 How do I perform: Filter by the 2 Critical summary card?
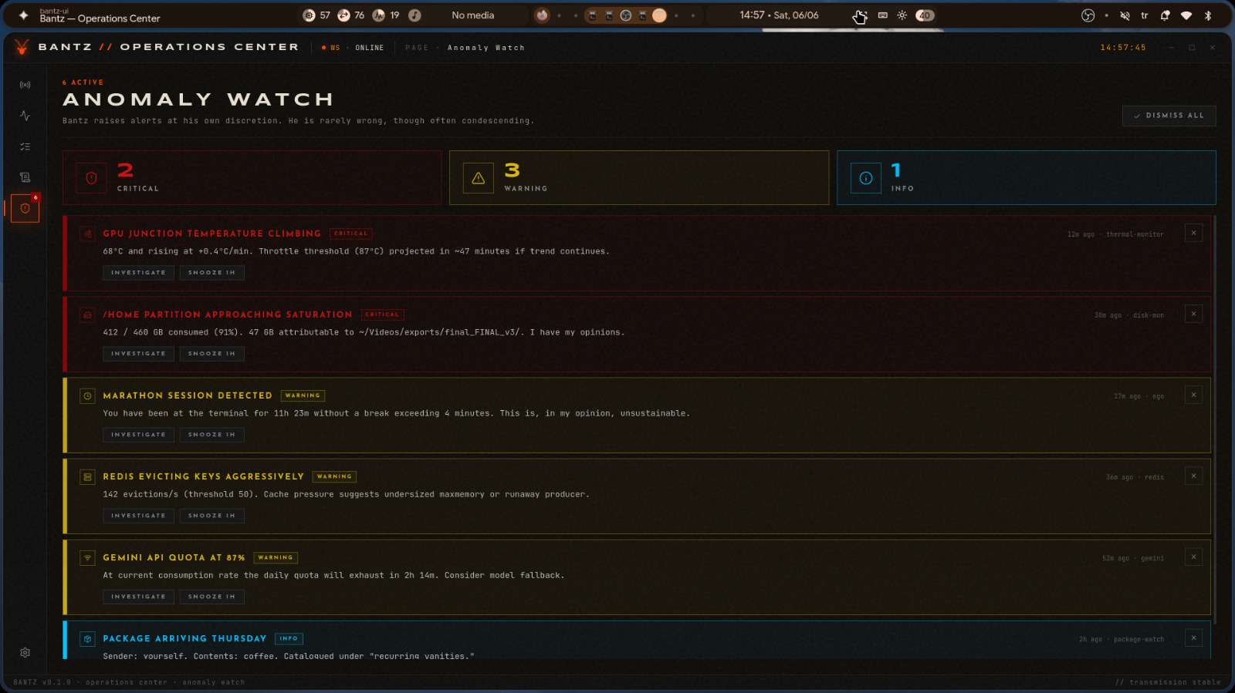252,177
